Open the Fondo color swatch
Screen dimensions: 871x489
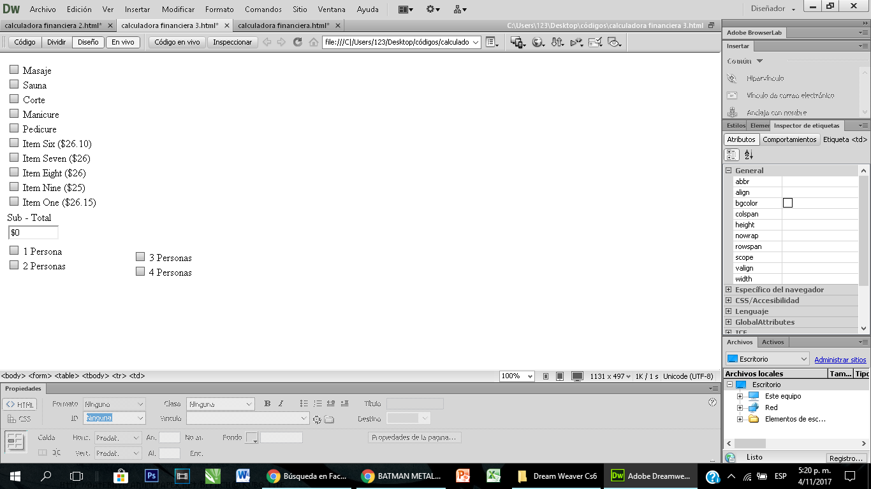252,438
